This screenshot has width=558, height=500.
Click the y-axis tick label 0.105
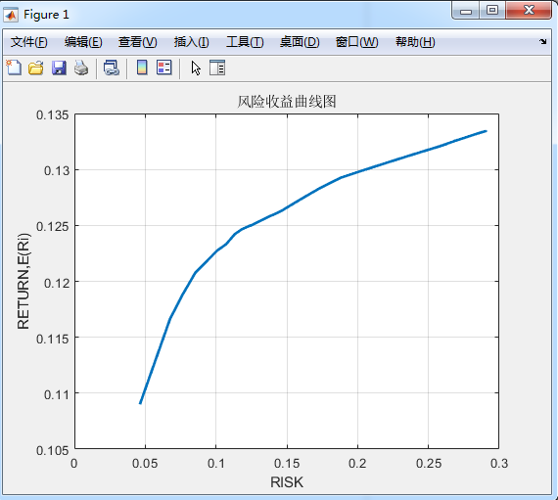pyautogui.click(x=52, y=450)
